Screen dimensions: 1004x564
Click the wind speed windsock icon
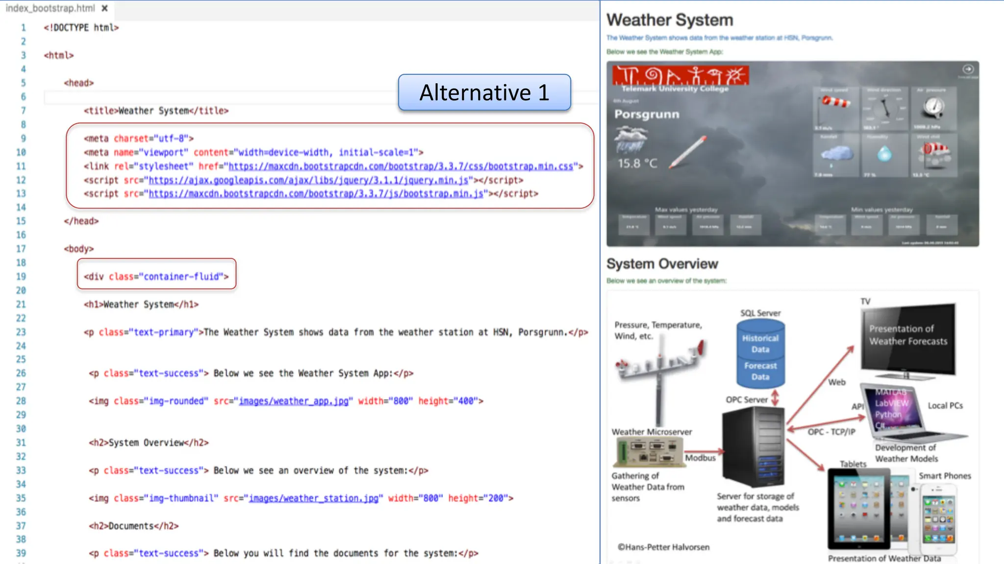click(836, 102)
